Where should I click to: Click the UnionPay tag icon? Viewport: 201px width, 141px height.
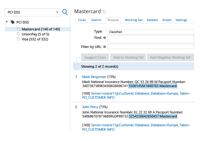tap(19, 34)
